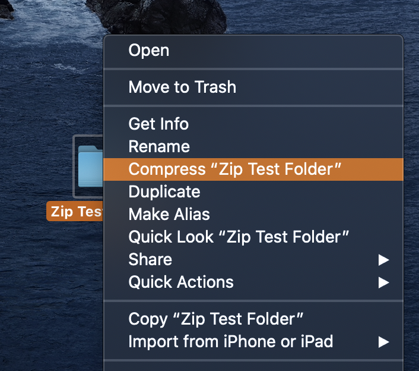Click the Zip Test Folder icon
The width and height of the screenshot is (419, 371).
[90, 166]
